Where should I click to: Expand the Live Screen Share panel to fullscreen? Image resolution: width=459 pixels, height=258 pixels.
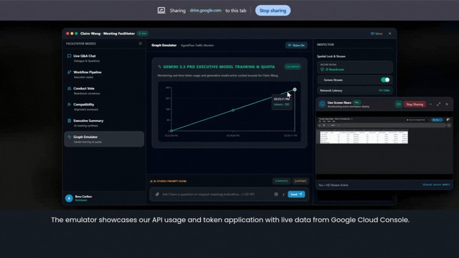[x=438, y=104]
